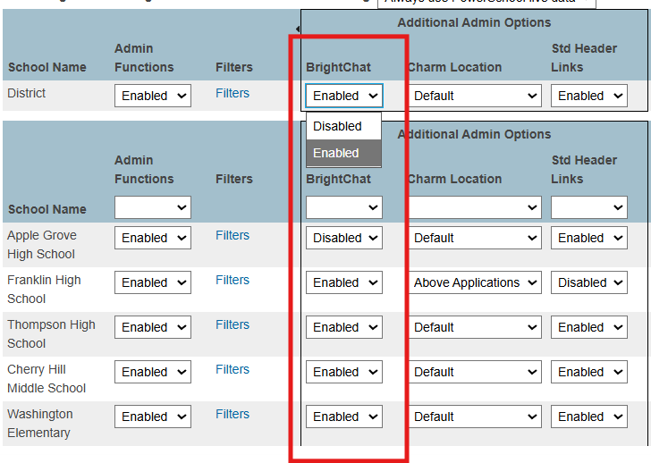
Task: Select District row label
Action: 26,93
